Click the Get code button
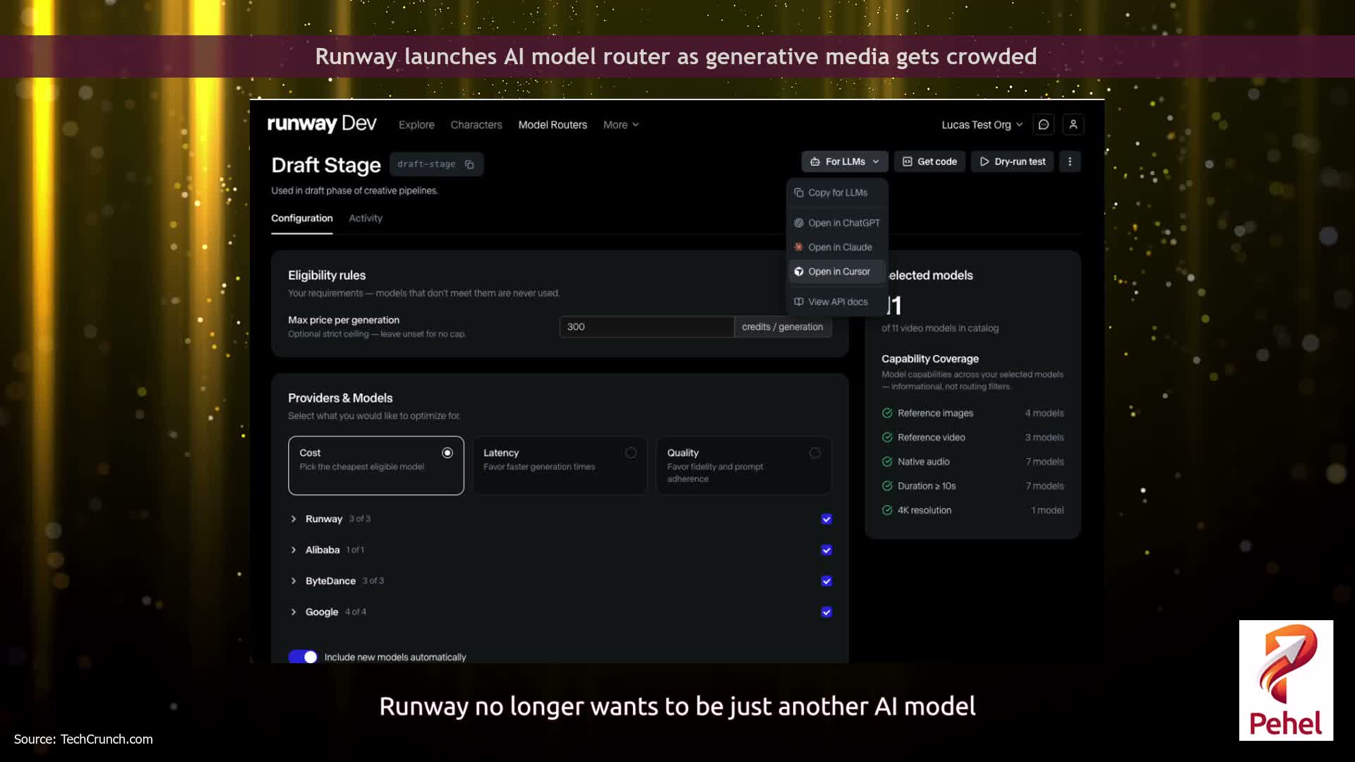The image size is (1355, 762). point(929,162)
